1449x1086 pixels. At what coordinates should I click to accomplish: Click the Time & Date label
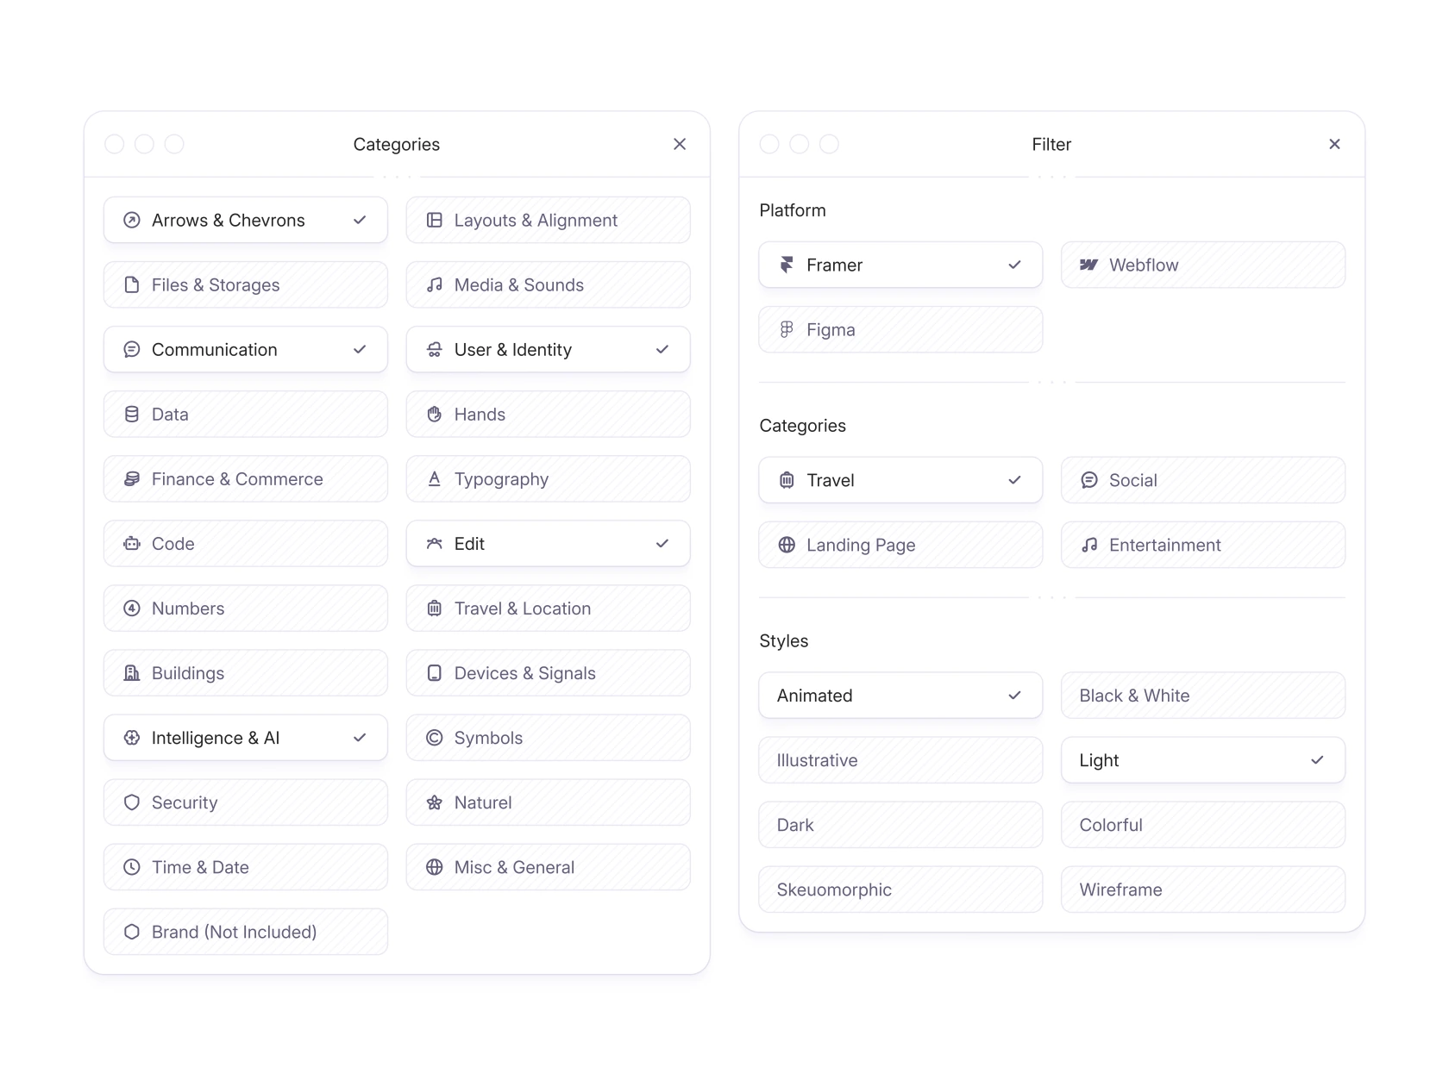pyautogui.click(x=200, y=867)
